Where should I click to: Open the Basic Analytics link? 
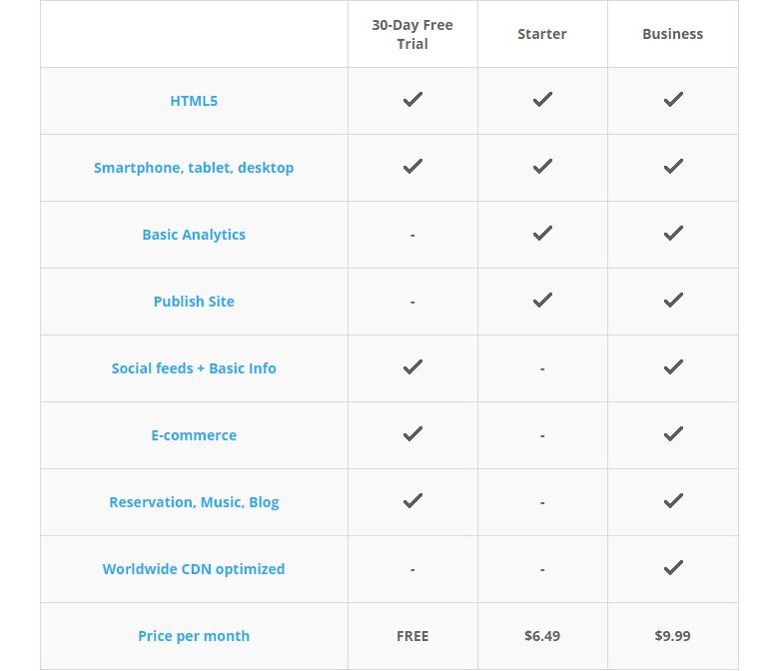tap(194, 235)
